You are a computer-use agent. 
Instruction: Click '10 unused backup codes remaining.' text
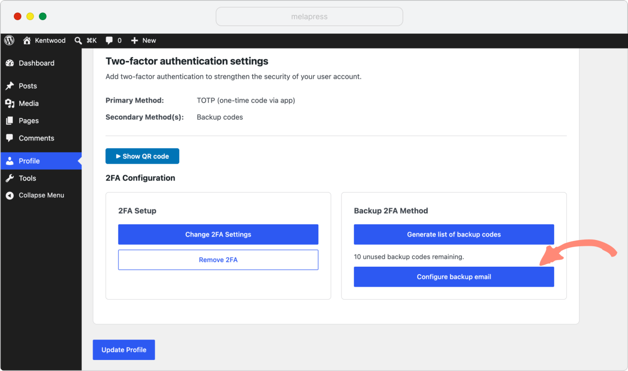[x=409, y=257]
